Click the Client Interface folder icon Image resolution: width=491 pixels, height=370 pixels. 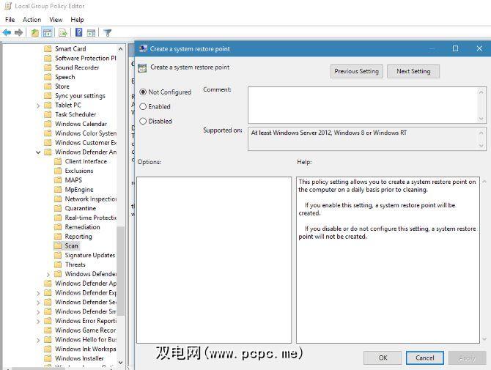tap(58, 161)
